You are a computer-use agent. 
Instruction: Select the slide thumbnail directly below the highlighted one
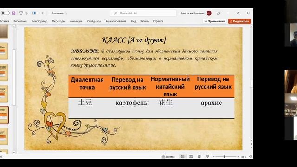(x=4, y=136)
